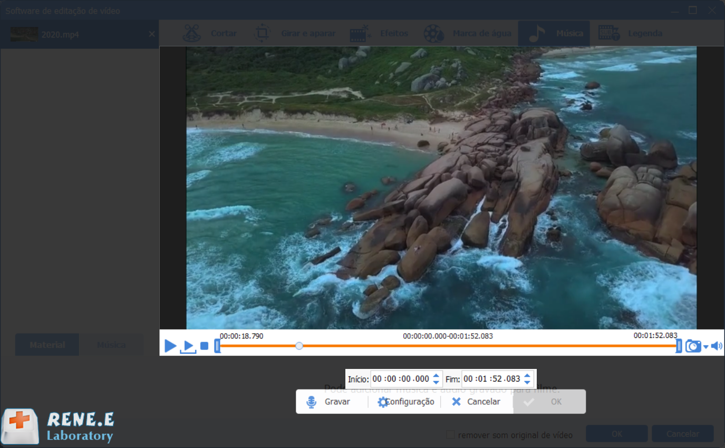725x448 pixels.
Task: Click the range label 00:00:00.000-00:01:52.083
Action: pos(448,336)
